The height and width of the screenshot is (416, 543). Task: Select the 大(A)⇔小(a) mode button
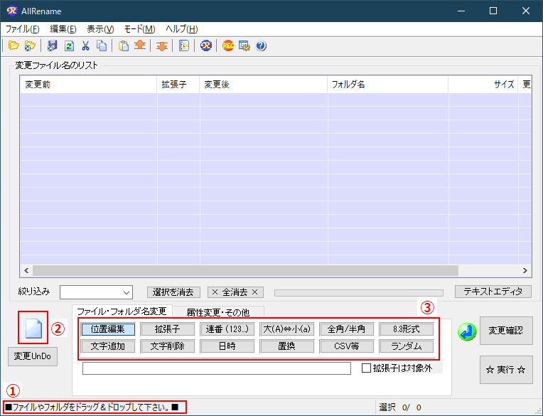[x=287, y=329]
